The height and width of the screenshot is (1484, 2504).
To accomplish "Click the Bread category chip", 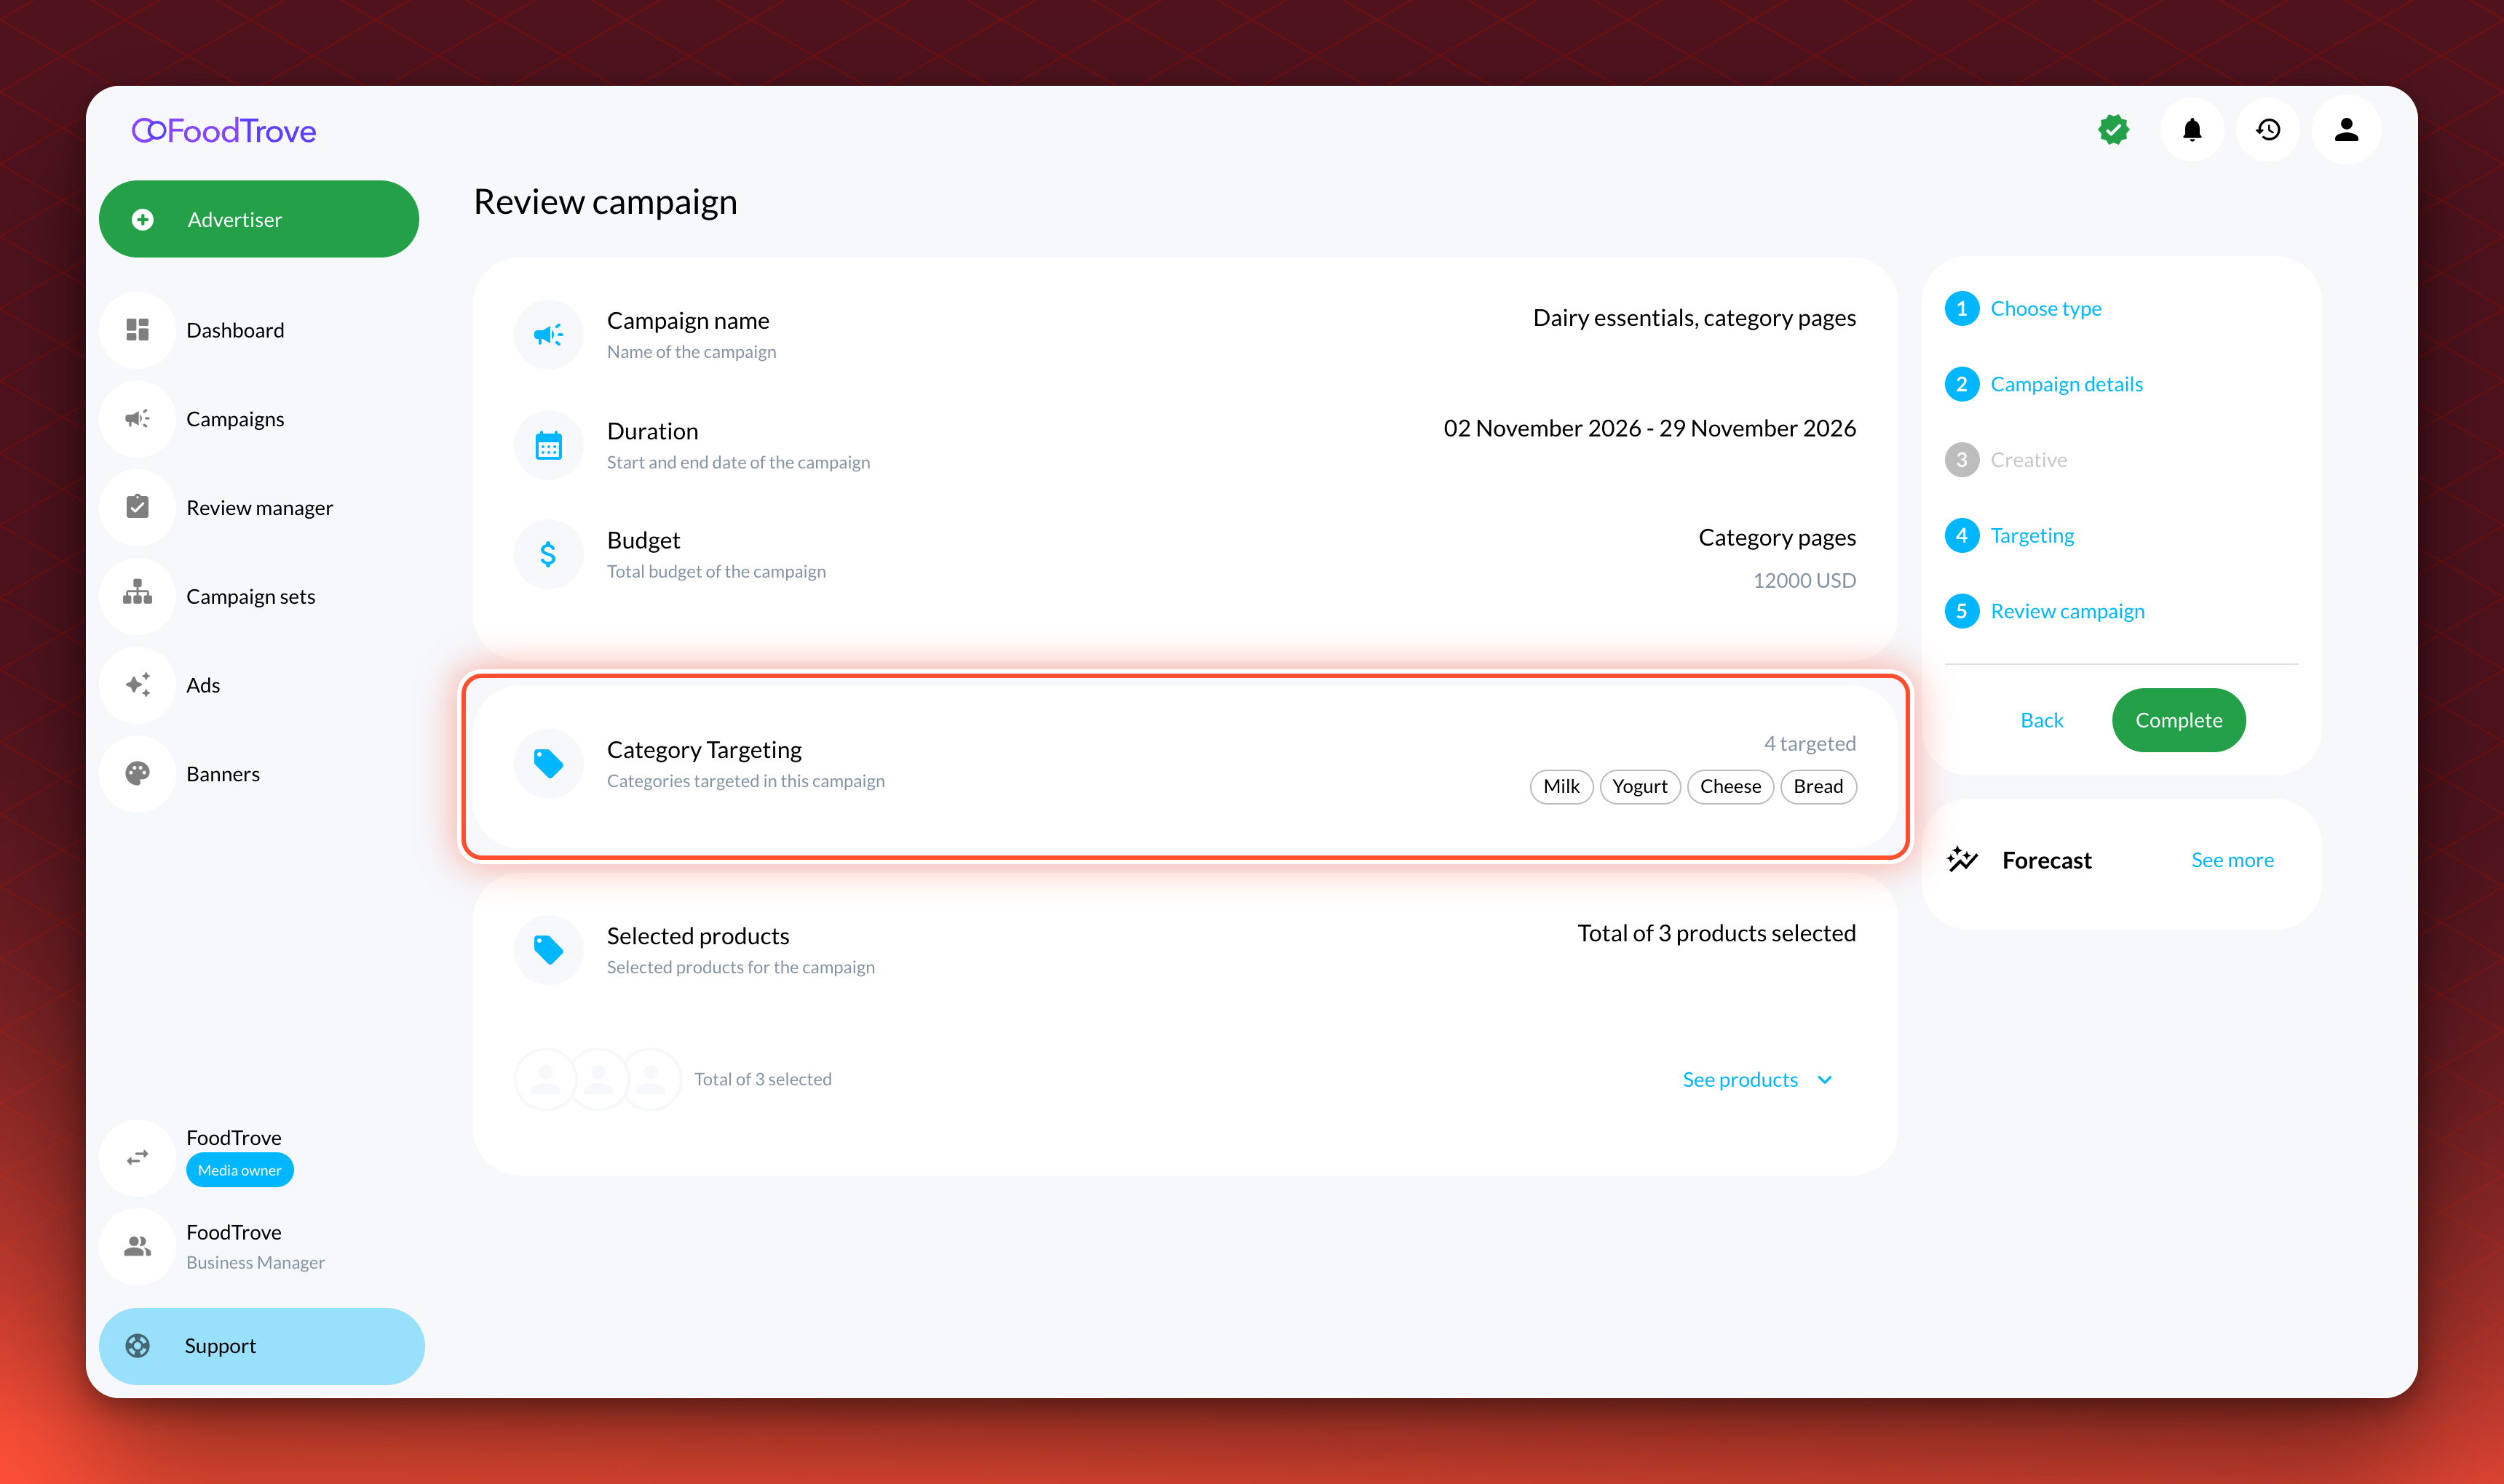I will click(1818, 787).
